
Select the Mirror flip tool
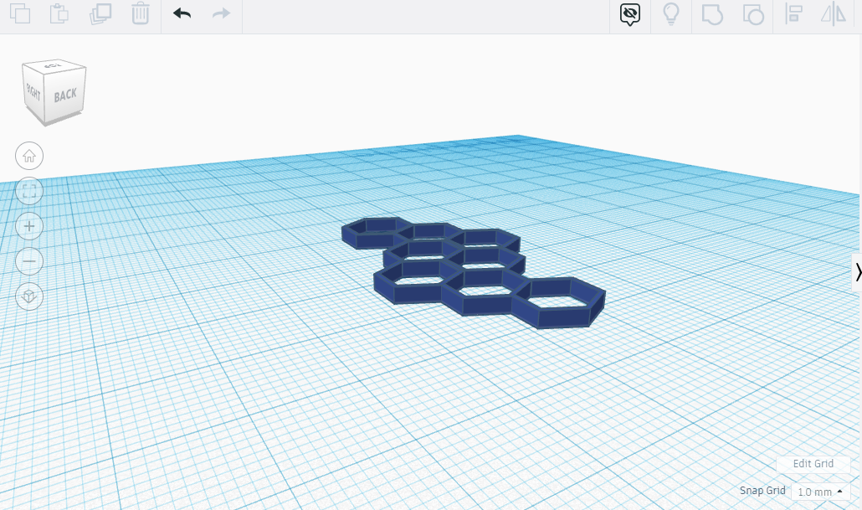pyautogui.click(x=833, y=14)
